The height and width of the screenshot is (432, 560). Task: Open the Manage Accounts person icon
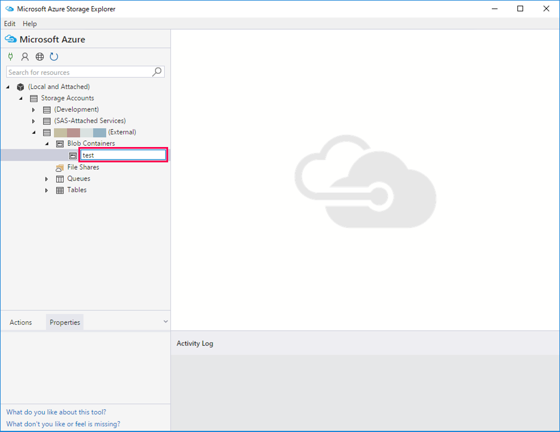tap(24, 56)
